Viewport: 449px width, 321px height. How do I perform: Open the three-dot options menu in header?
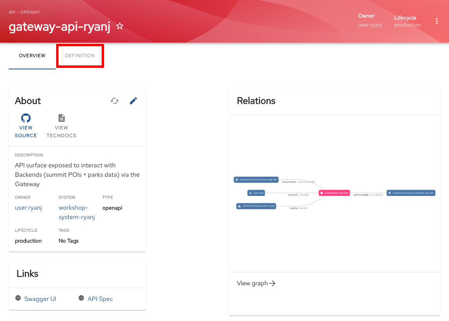pyautogui.click(x=437, y=21)
